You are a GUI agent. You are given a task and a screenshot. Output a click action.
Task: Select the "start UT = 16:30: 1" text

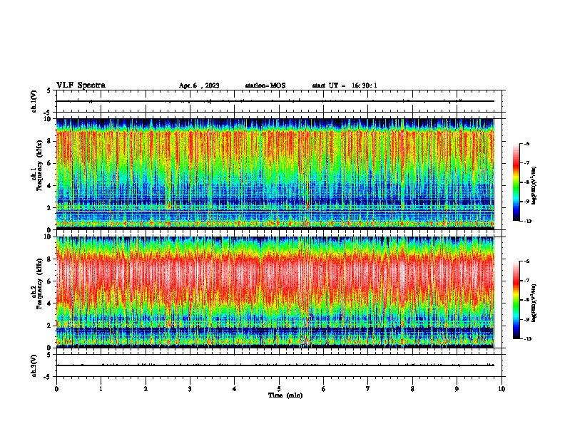click(345, 85)
